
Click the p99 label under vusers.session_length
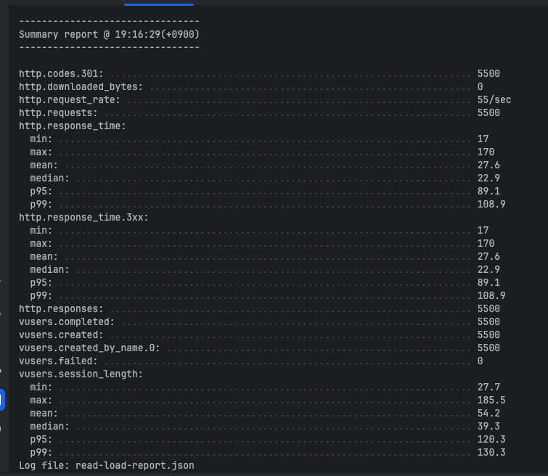pos(41,453)
